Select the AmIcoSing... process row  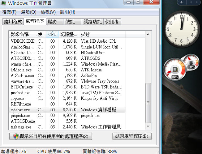click(67, 47)
